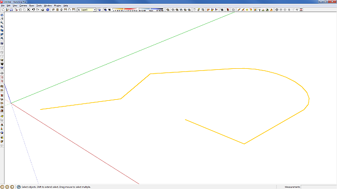Image resolution: width=337 pixels, height=189 pixels.
Task: Open the Edit menu
Action: point(8,6)
